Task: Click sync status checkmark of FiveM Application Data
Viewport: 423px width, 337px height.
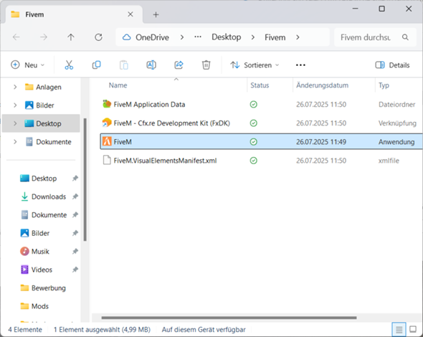Action: pos(254,105)
